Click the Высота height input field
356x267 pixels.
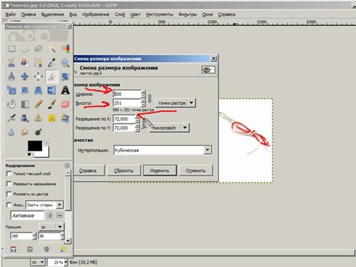pyautogui.click(x=127, y=103)
